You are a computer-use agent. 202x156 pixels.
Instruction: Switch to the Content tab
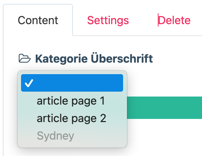pos(38,20)
